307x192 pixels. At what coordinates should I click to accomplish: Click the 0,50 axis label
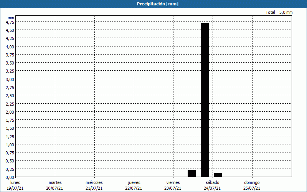click(10, 161)
